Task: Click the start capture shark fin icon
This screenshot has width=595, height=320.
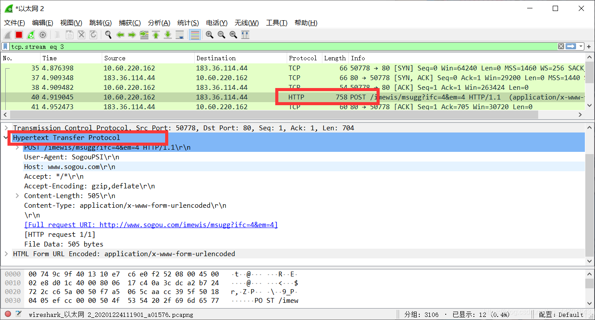Action: tap(7, 35)
